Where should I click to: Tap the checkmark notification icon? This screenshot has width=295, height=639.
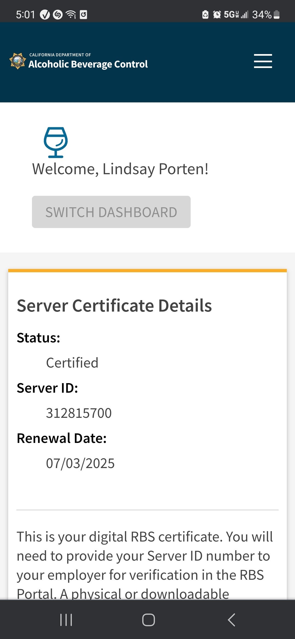45,14
